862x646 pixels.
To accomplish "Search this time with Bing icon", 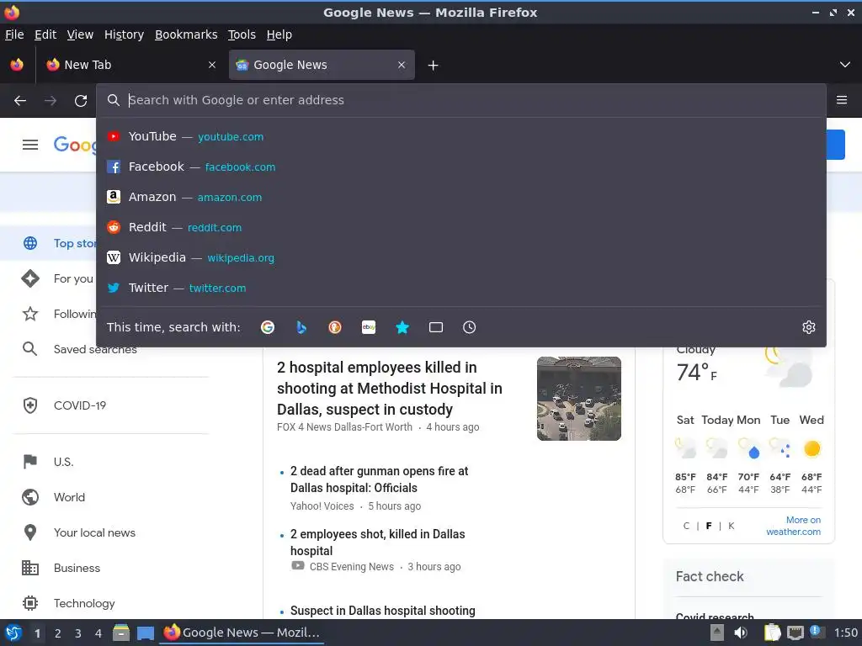I will click(301, 327).
